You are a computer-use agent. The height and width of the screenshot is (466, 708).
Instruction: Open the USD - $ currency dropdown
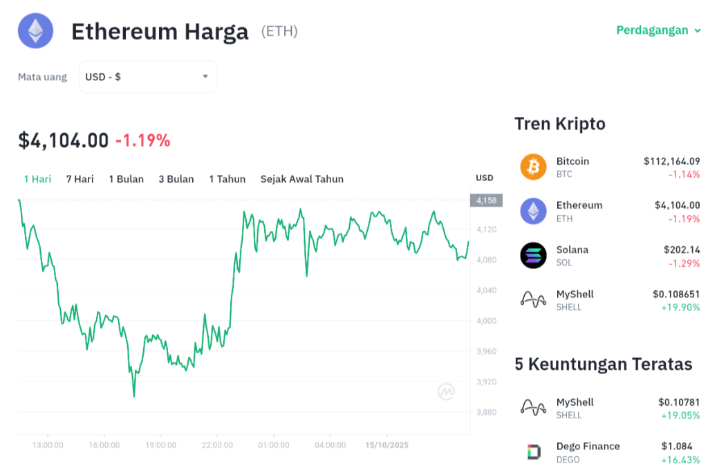coord(147,77)
